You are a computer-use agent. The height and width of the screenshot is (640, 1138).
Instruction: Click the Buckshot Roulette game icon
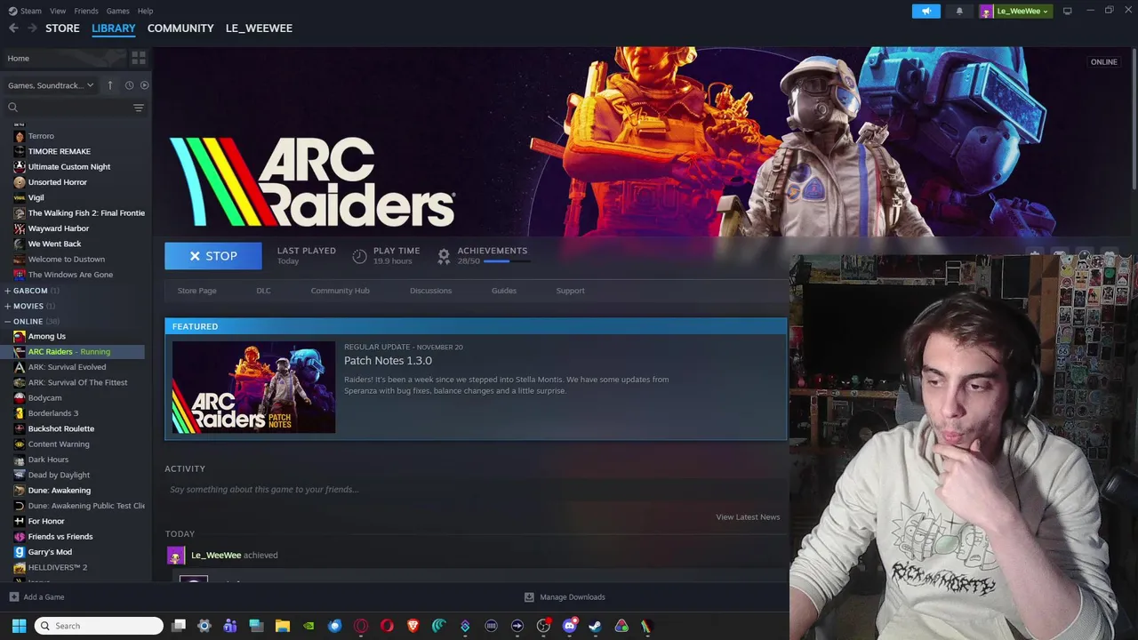19,428
